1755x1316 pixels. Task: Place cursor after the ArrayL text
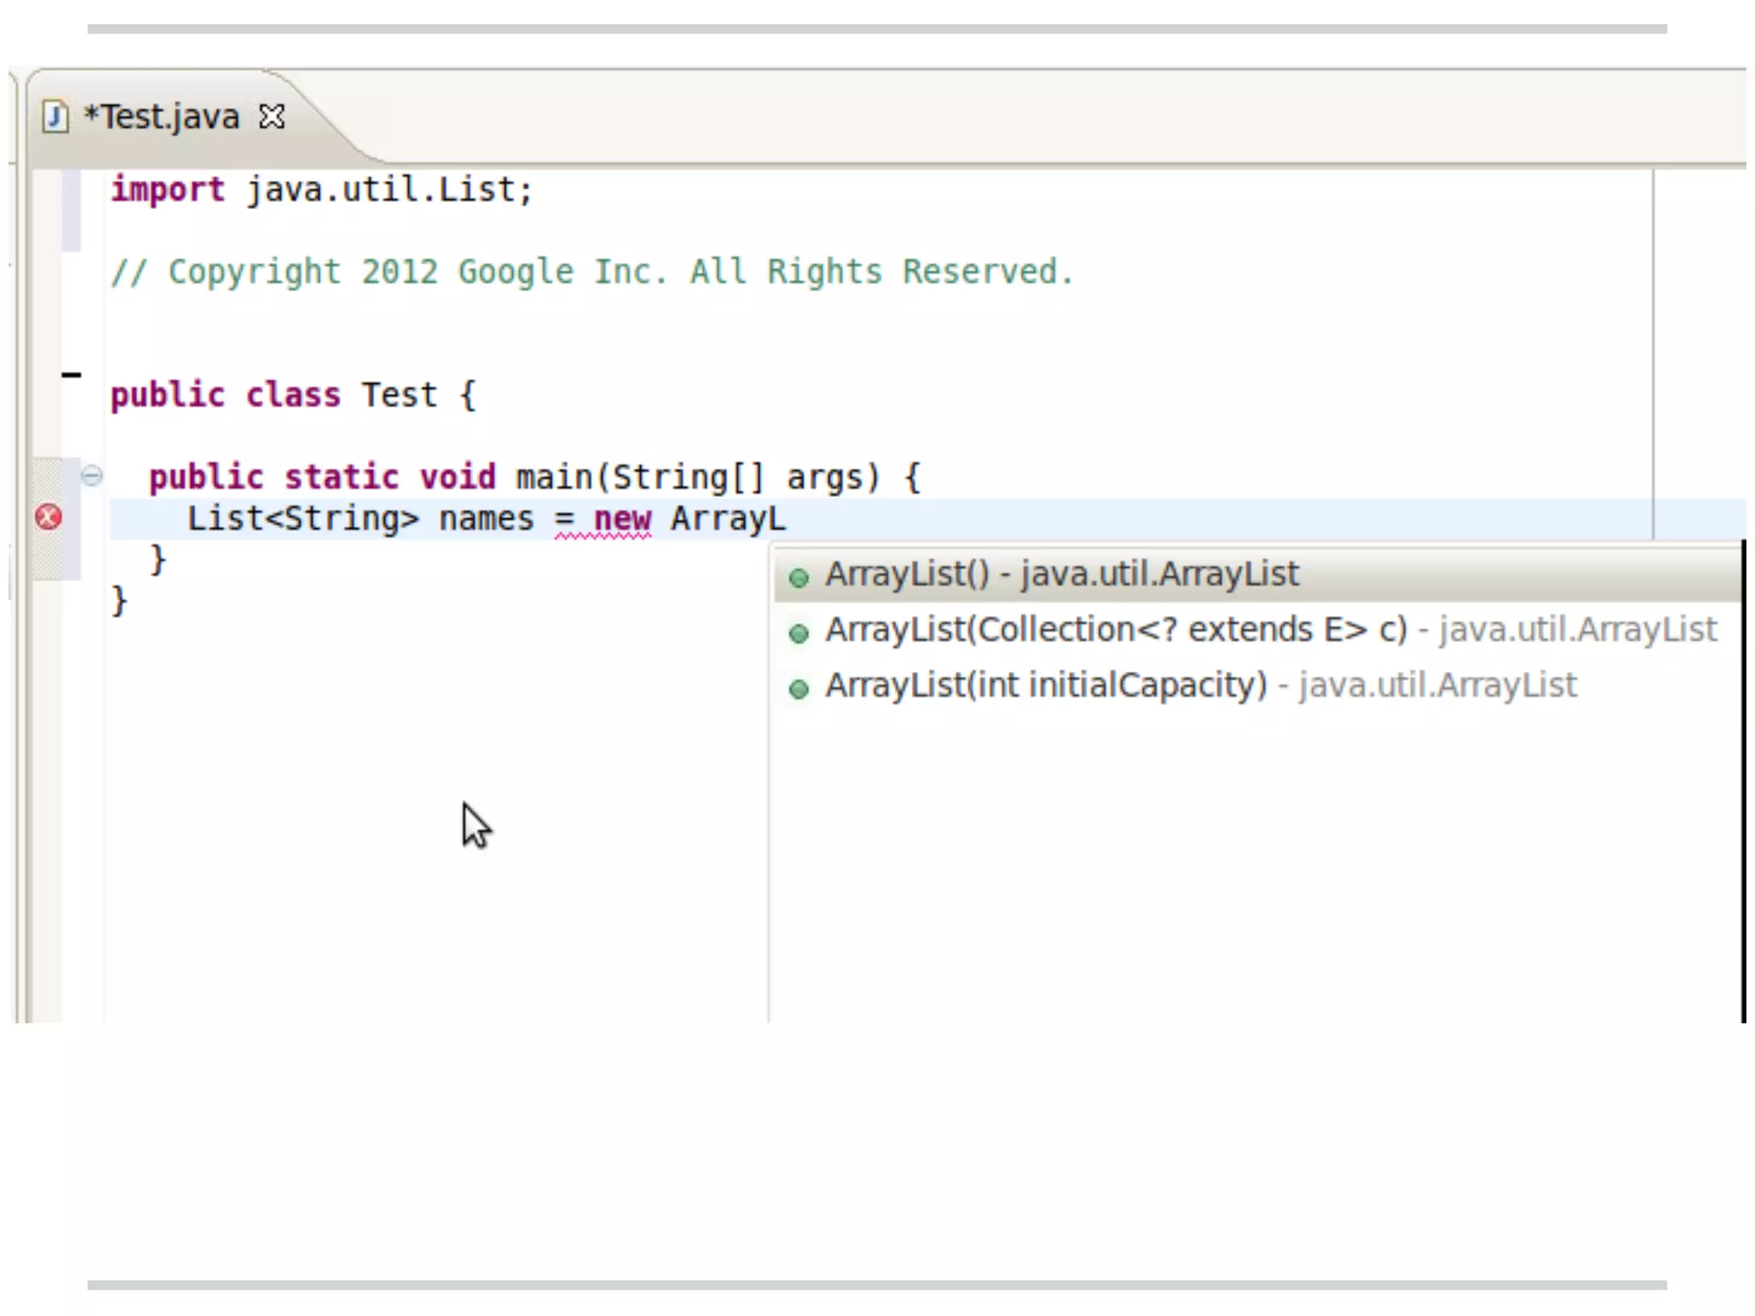tap(788, 519)
